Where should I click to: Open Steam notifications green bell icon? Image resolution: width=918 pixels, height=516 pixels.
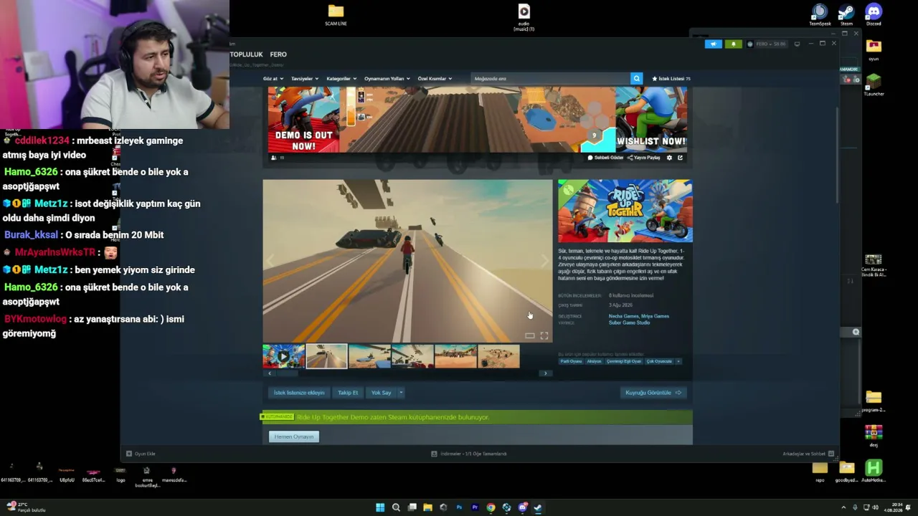(x=733, y=44)
